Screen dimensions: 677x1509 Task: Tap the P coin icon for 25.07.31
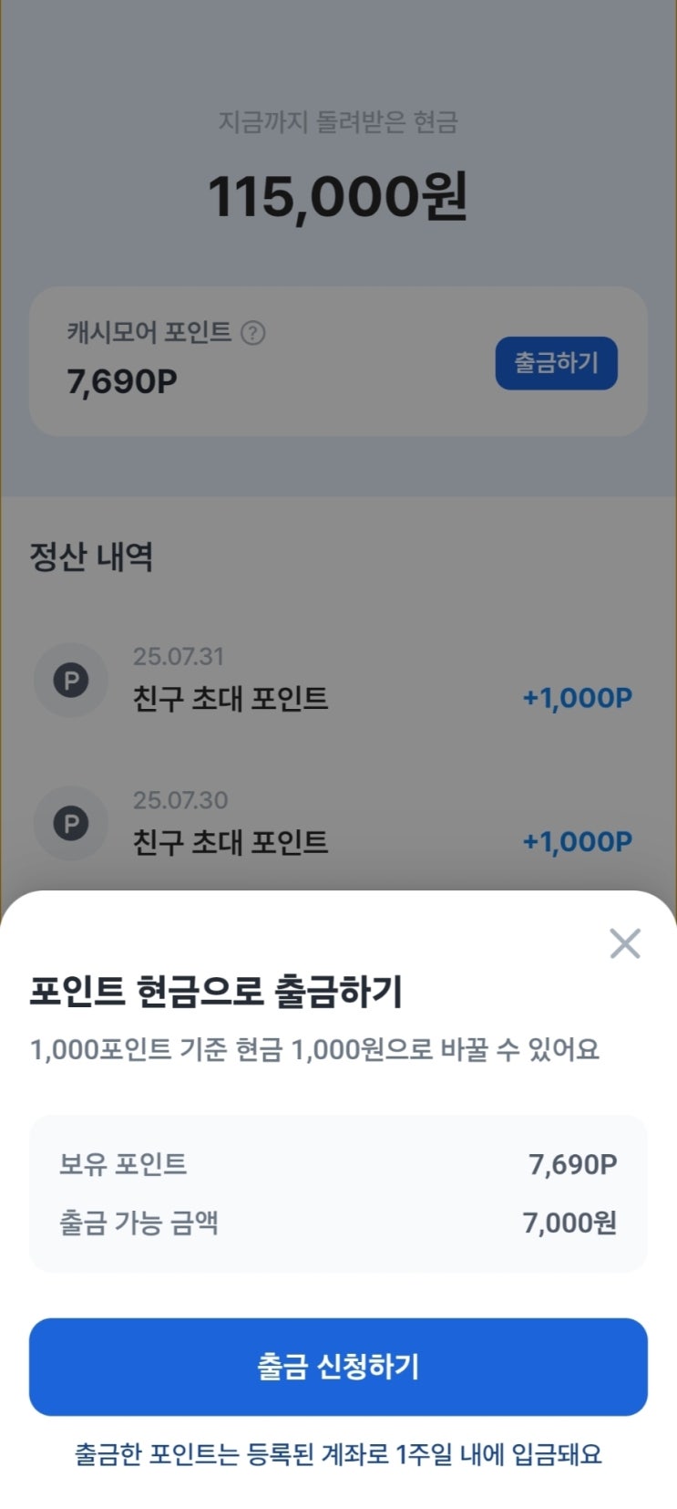click(71, 681)
